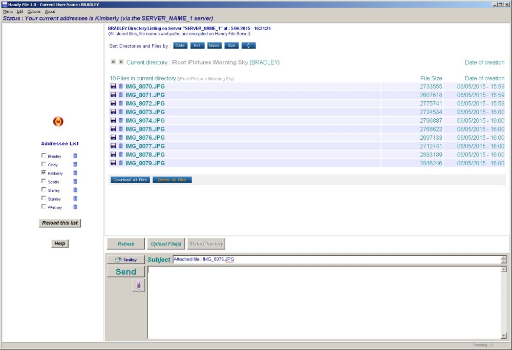
Task: Delete IMG_8073.JPG using its trash icon
Action: click(121, 112)
